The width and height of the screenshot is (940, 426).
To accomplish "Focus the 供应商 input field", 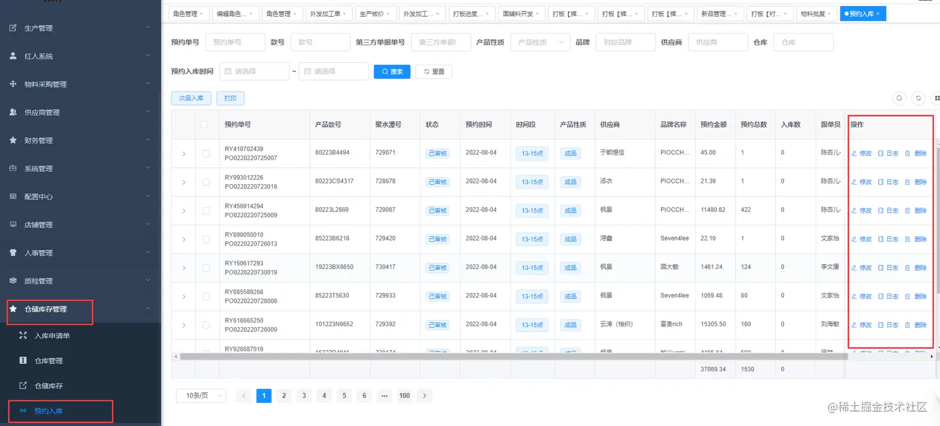I will tap(718, 42).
